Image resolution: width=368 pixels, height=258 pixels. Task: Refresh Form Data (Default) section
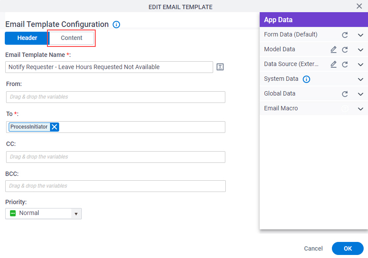[x=345, y=35]
